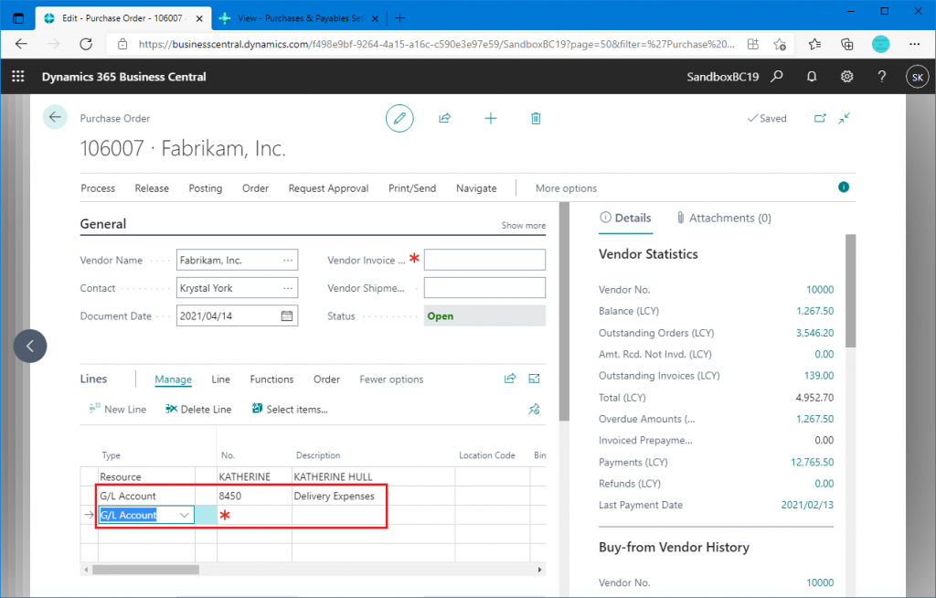Open the Process menu
Image resolution: width=936 pixels, height=598 pixels.
(x=98, y=188)
